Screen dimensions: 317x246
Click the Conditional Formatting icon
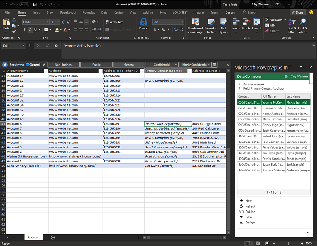(195, 22)
